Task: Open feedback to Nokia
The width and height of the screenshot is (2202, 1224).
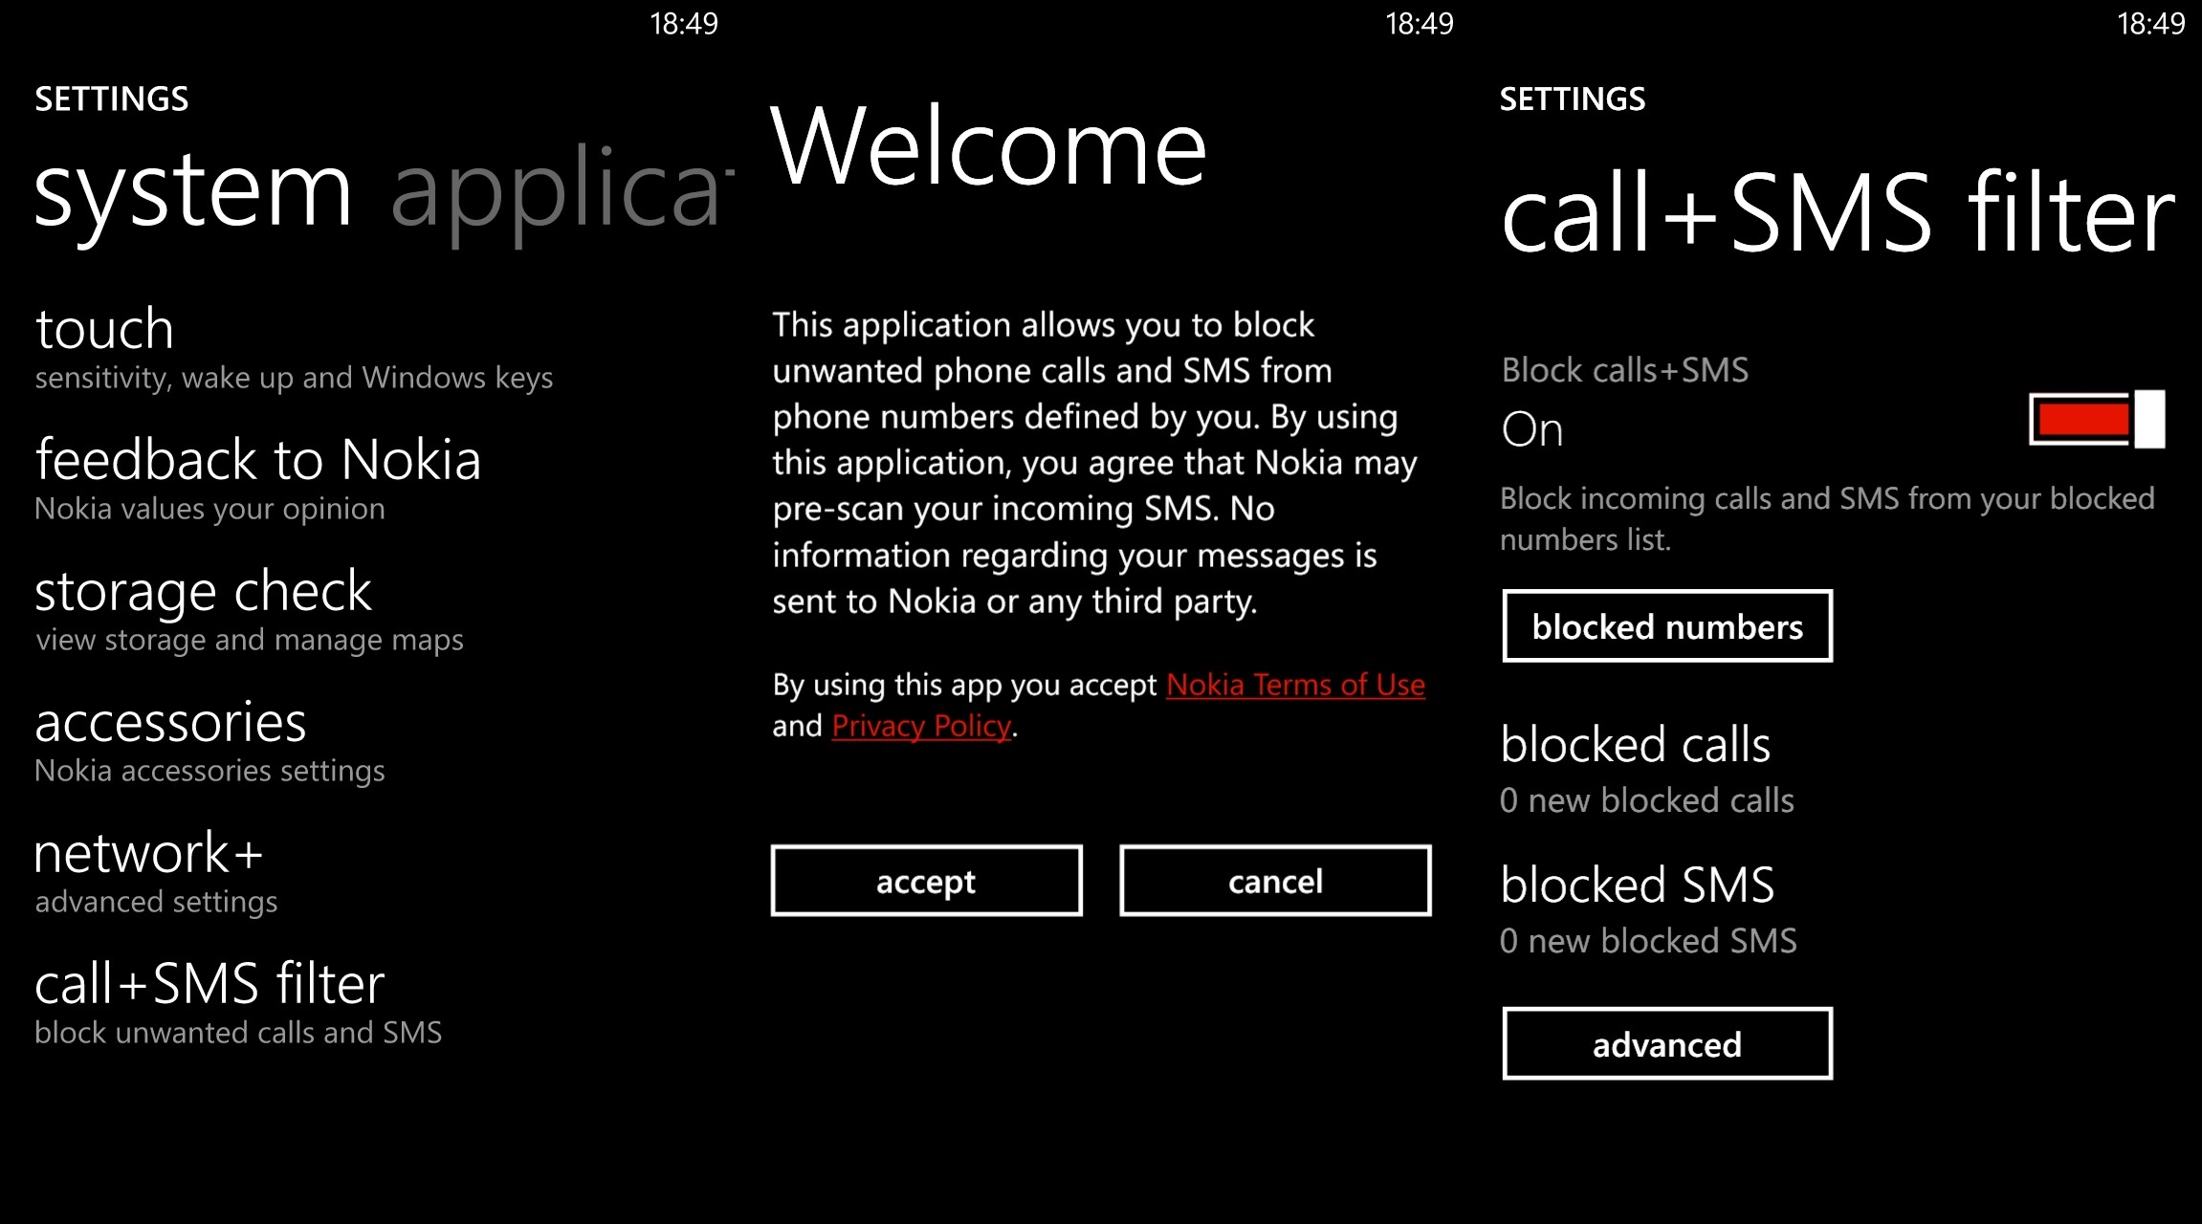Action: [257, 460]
